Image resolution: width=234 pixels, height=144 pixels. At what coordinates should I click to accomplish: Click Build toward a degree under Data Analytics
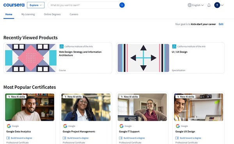tap(21, 138)
